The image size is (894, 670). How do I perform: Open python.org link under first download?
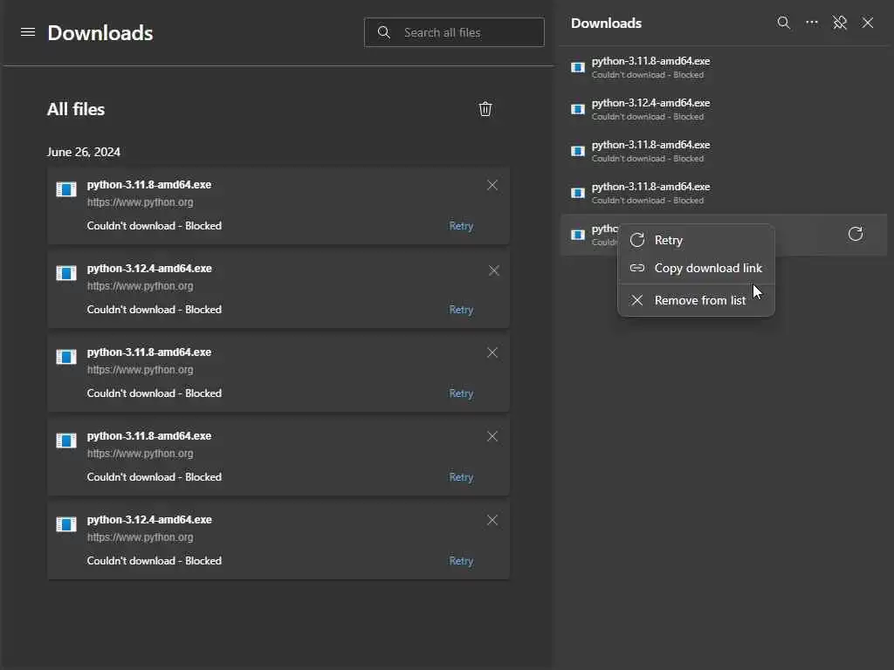[141, 202]
